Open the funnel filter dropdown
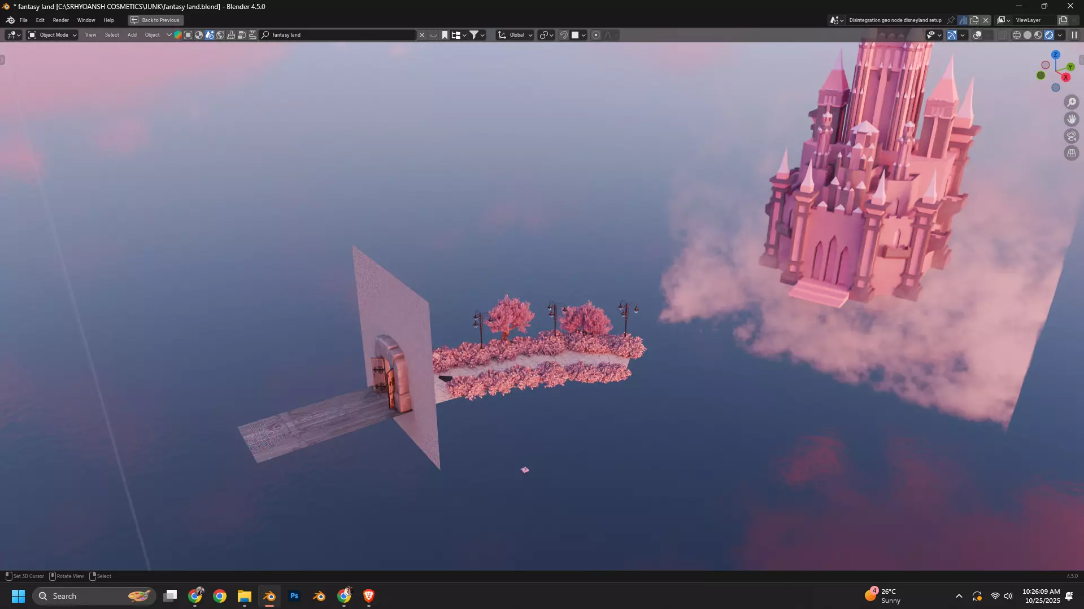This screenshot has height=609, width=1084. [477, 35]
